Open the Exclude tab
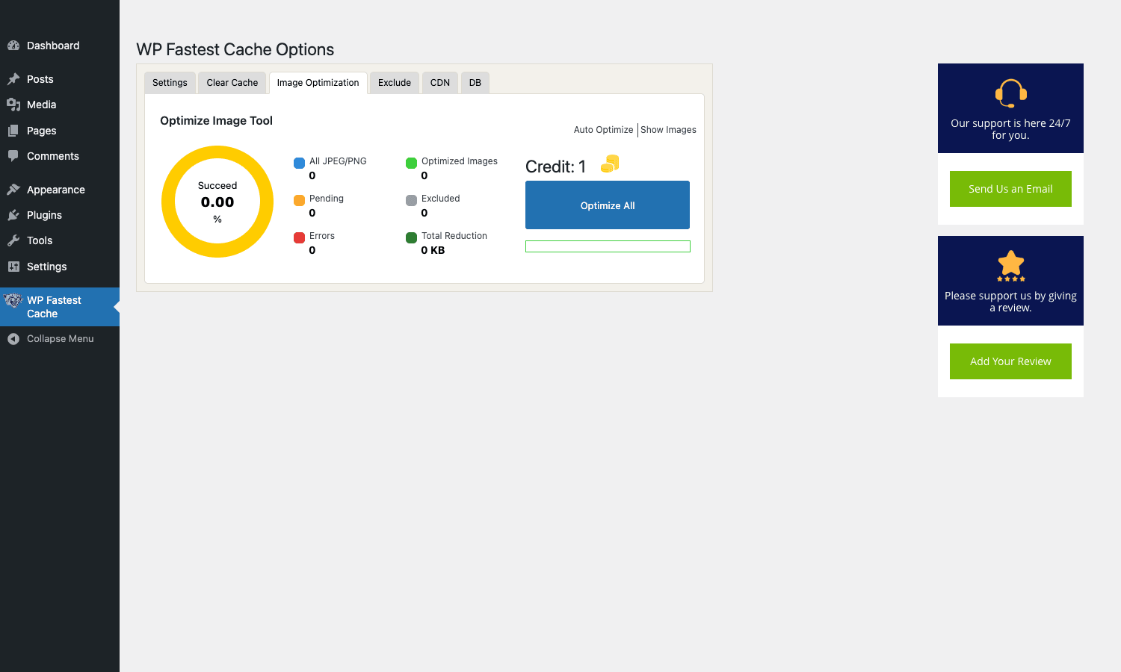The height and width of the screenshot is (672, 1121). pos(395,83)
